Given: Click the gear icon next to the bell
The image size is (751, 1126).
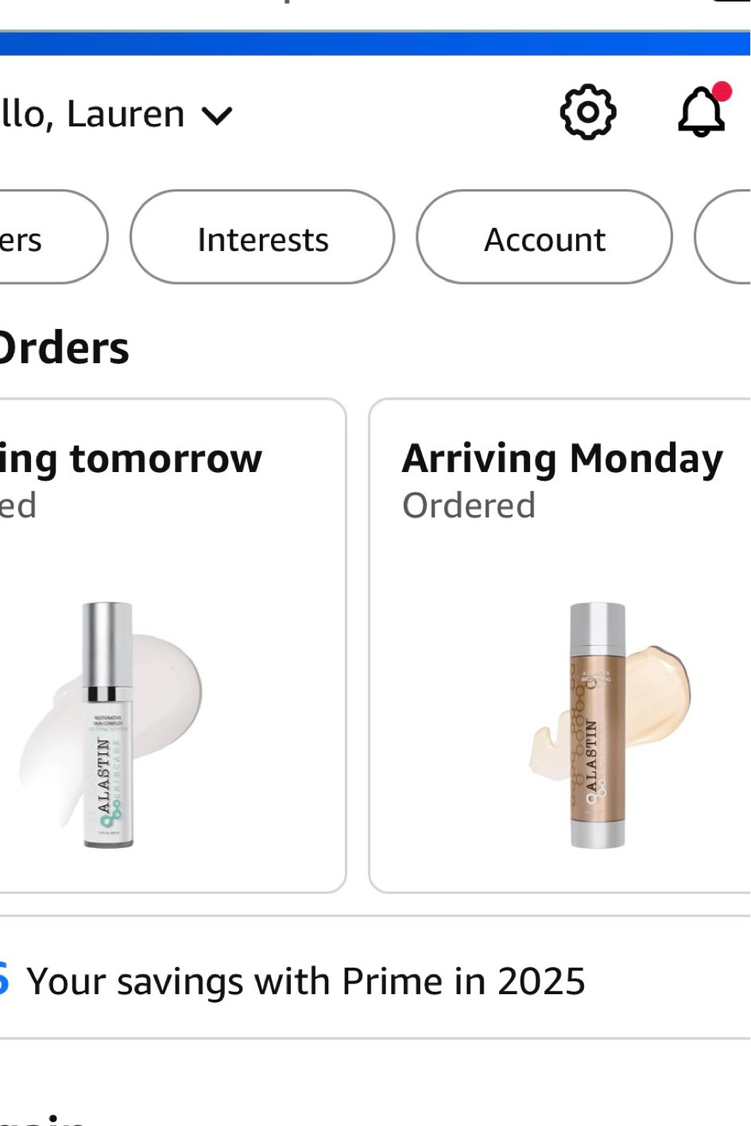Looking at the screenshot, I should pyautogui.click(x=587, y=112).
